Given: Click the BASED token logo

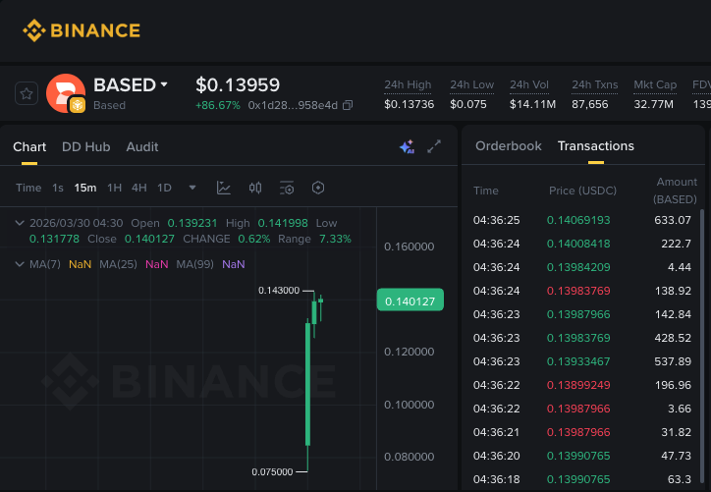Looking at the screenshot, I should (66, 93).
